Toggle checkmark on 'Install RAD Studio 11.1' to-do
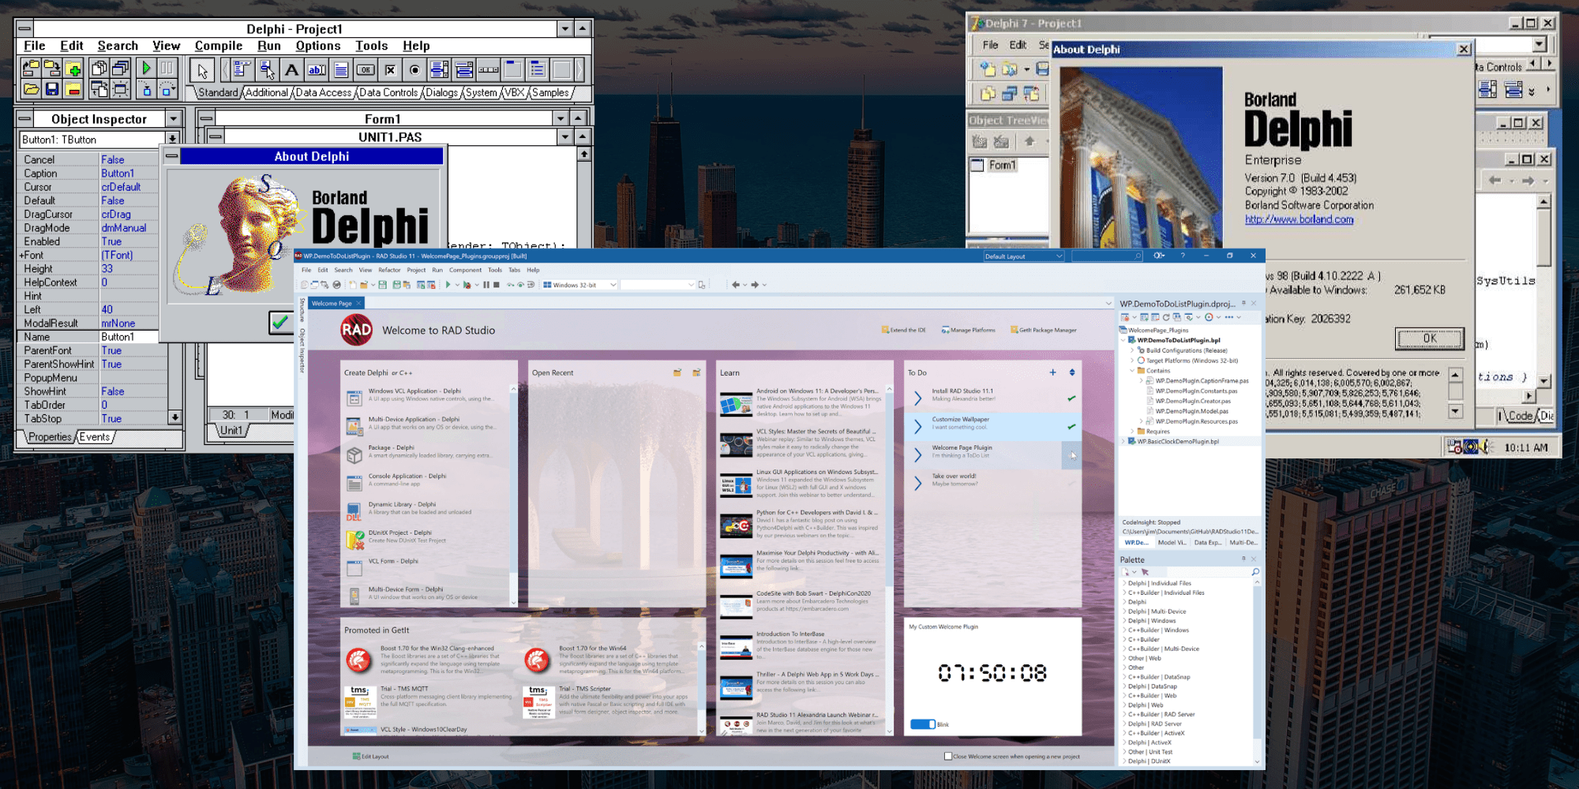 pos(1071,398)
